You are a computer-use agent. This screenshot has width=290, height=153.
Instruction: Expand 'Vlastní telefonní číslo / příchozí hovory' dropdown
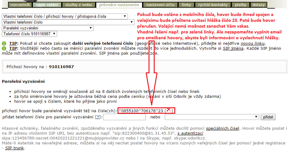click(x=65, y=16)
